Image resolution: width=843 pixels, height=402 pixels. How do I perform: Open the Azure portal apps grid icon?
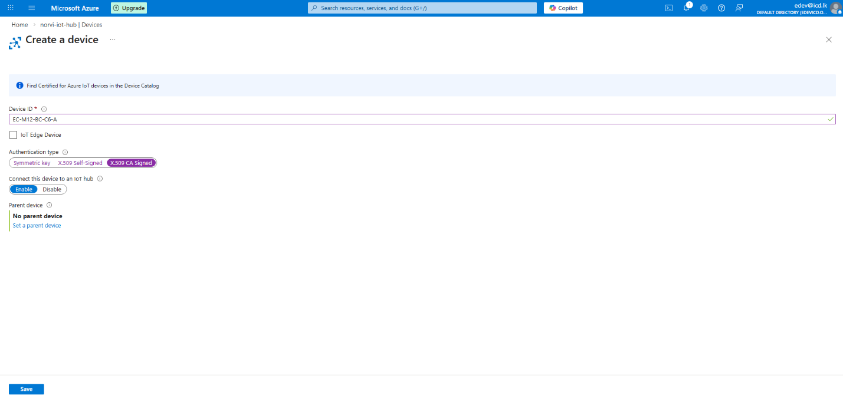point(11,8)
